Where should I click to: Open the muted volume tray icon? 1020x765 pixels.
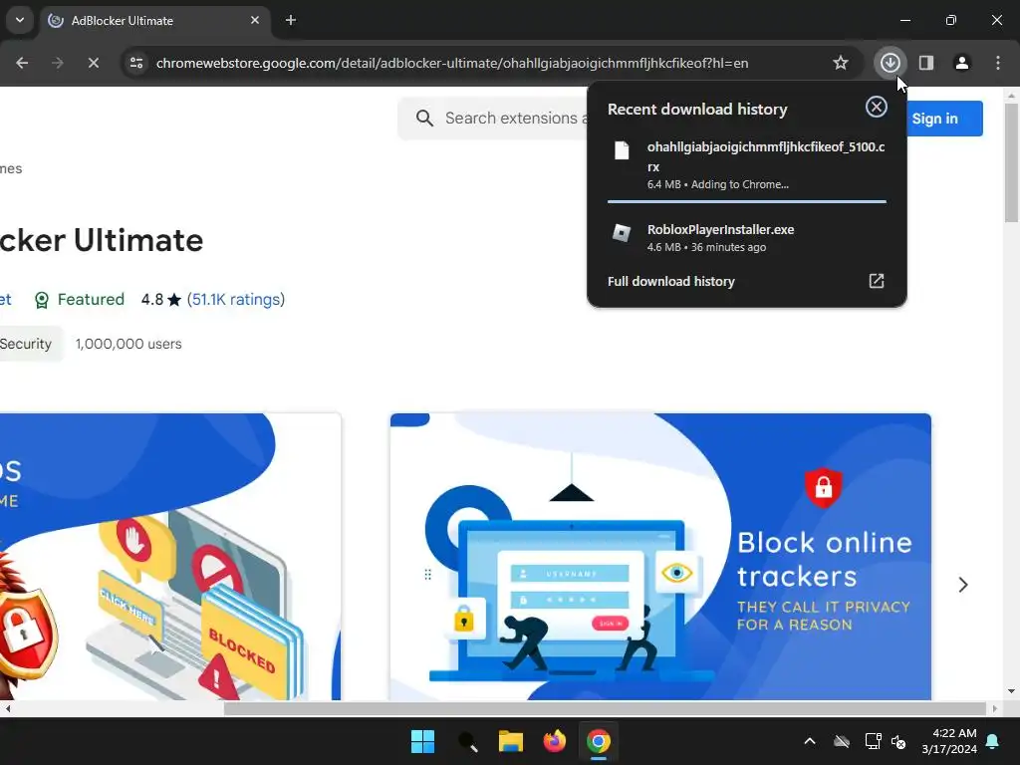pos(899,741)
